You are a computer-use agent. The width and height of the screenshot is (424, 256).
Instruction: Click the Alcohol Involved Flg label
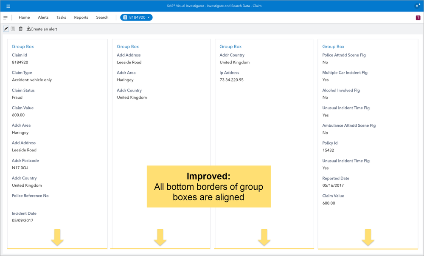341,90
